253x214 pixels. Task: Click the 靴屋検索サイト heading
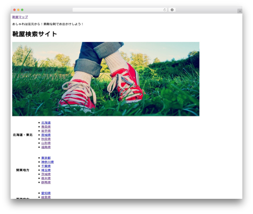coord(34,34)
